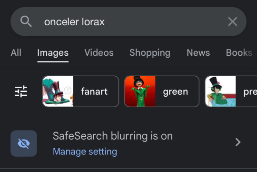Click the SafeSearch blurring is on text
Image resolution: width=257 pixels, height=172 pixels.
coord(113,136)
